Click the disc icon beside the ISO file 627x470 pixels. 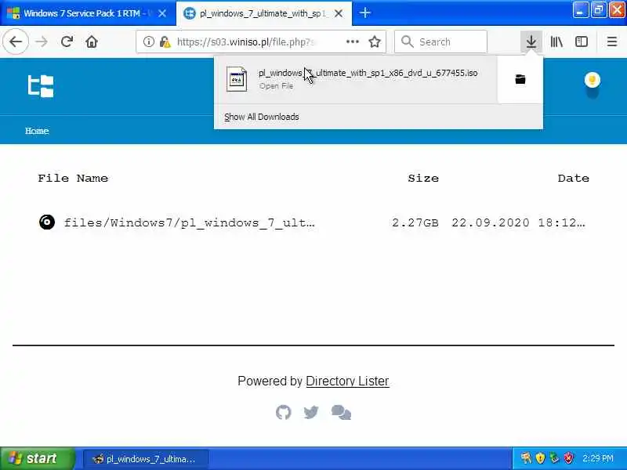tap(47, 222)
